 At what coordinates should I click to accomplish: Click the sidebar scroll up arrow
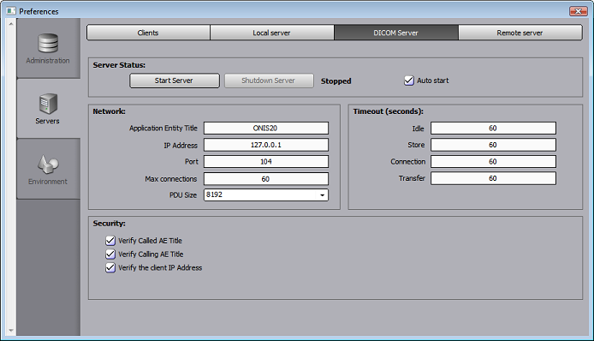[x=11, y=23]
